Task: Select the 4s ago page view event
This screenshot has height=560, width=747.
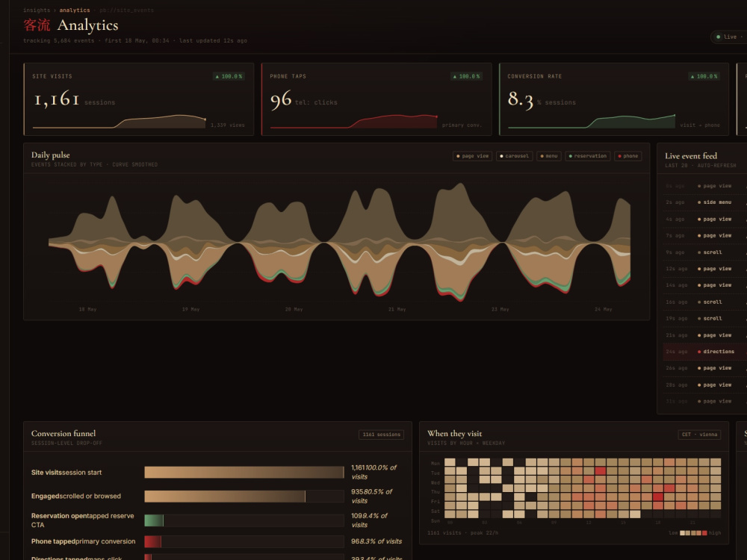Action: pos(704,219)
